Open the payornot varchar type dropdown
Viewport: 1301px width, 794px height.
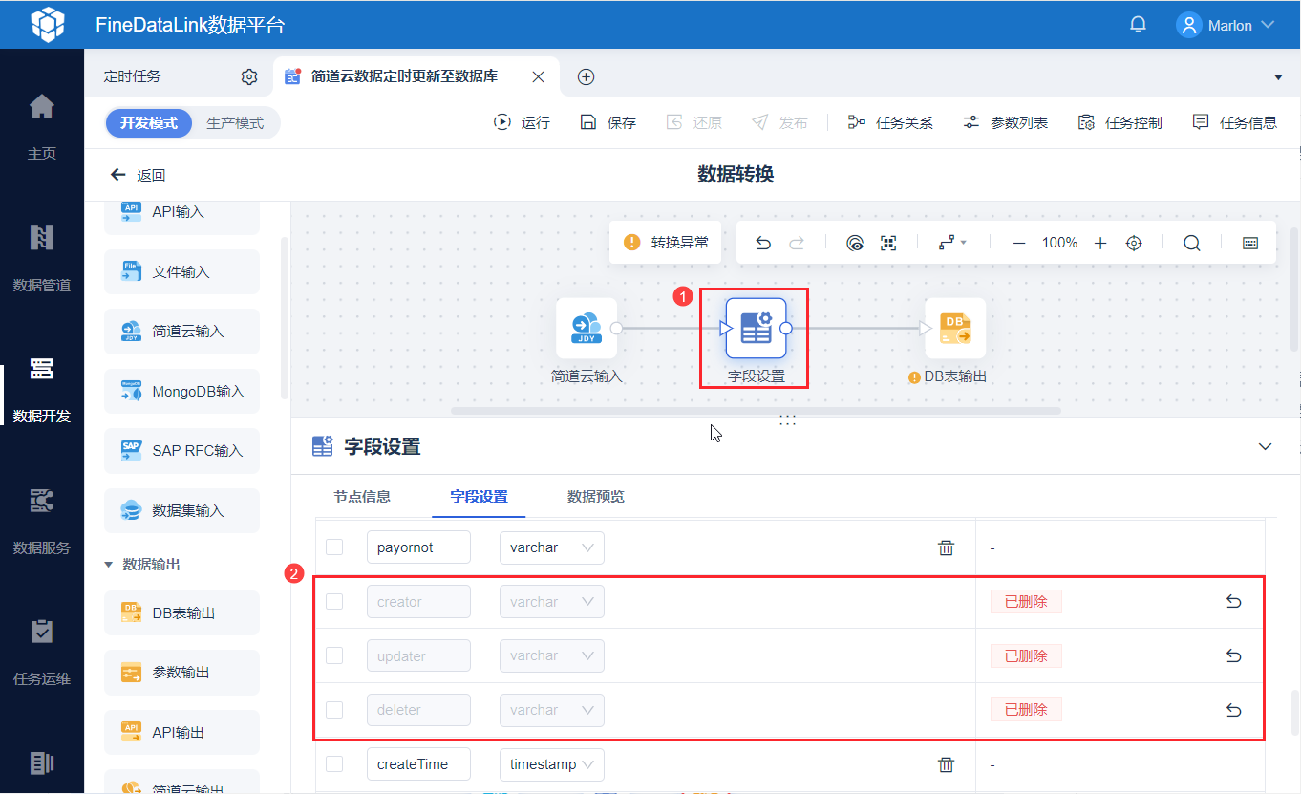point(552,547)
